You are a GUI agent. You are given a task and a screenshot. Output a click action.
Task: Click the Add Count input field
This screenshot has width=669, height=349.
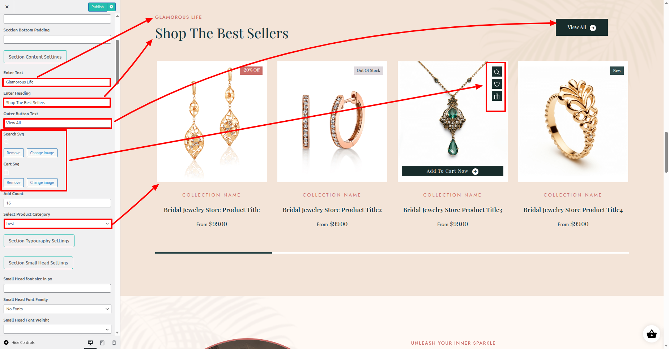pos(57,203)
